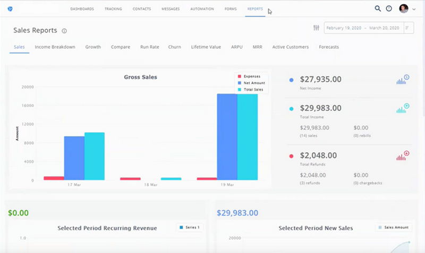Switch to the Lifetime Value tab
The image size is (425, 253).
206,47
